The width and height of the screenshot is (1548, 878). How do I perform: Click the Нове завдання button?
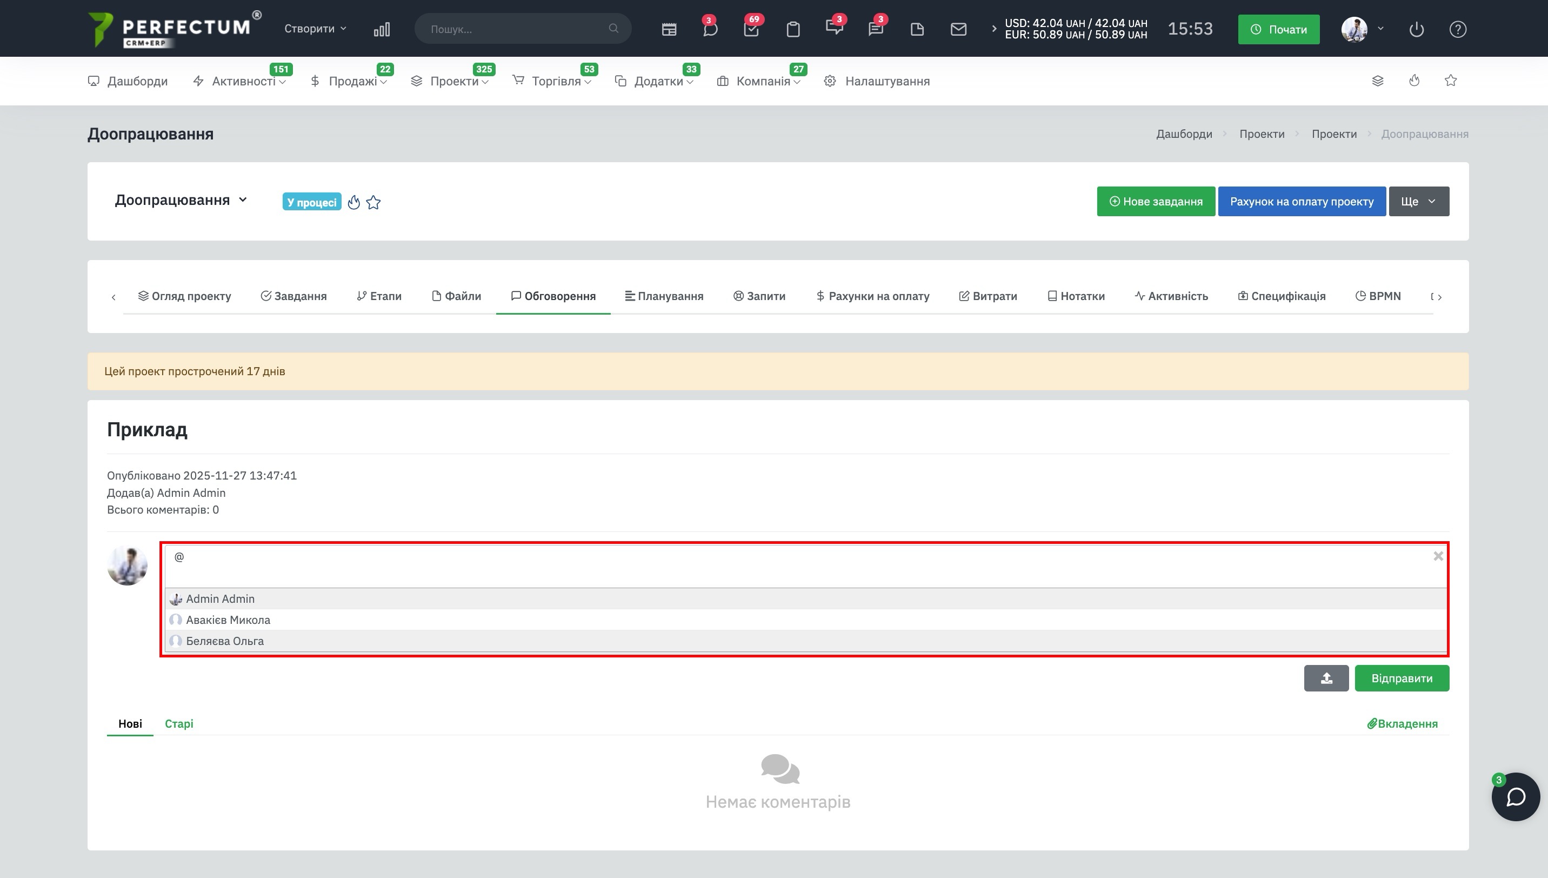pyautogui.click(x=1156, y=202)
